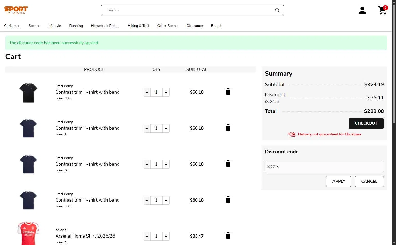Open the Running category

[76, 26]
